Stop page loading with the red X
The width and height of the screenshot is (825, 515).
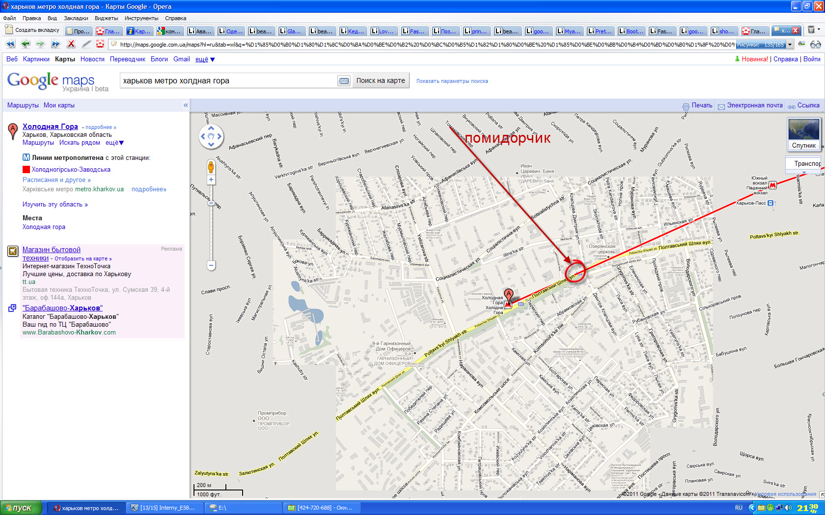point(71,44)
